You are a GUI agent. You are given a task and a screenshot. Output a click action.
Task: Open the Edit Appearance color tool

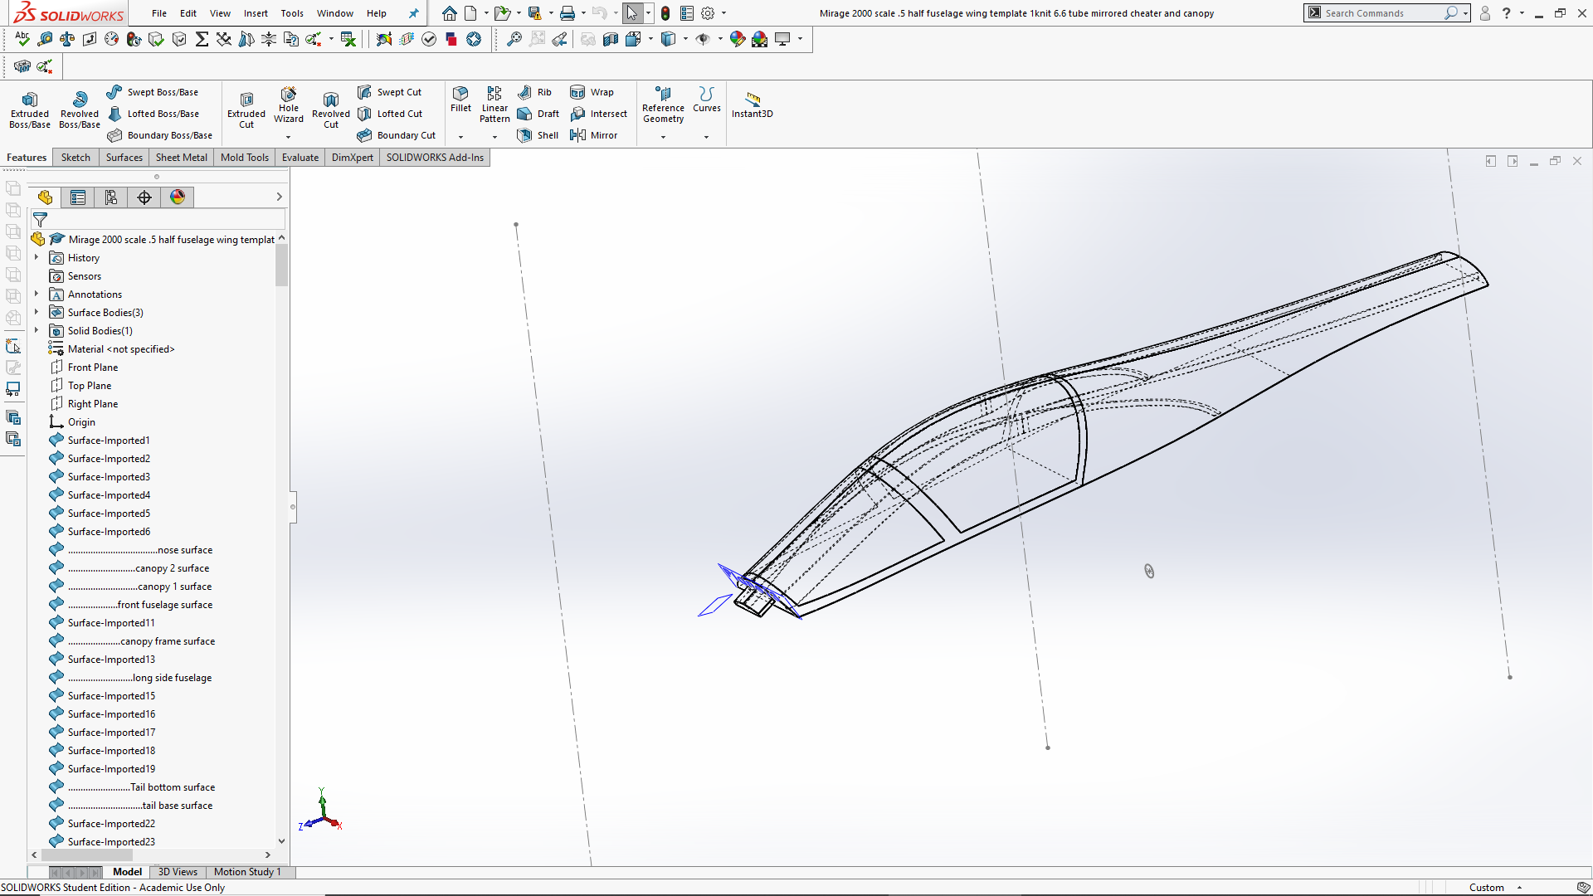[738, 39]
